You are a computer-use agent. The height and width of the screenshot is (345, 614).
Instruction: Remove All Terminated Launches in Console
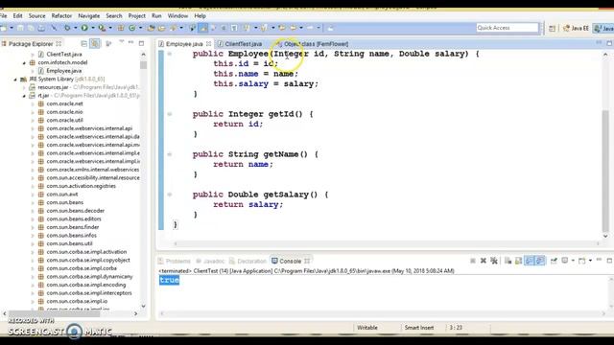click(x=494, y=261)
